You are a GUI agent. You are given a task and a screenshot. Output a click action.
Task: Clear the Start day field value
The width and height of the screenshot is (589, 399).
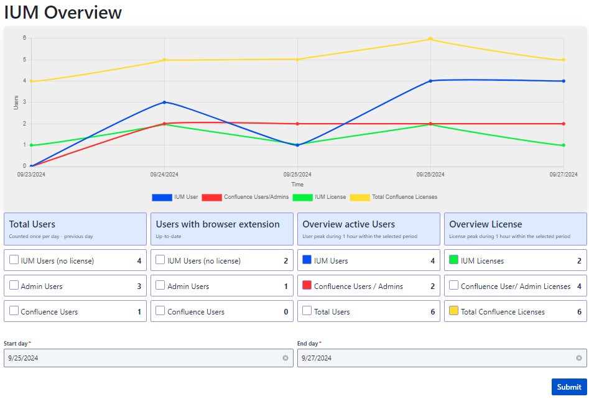(285, 358)
